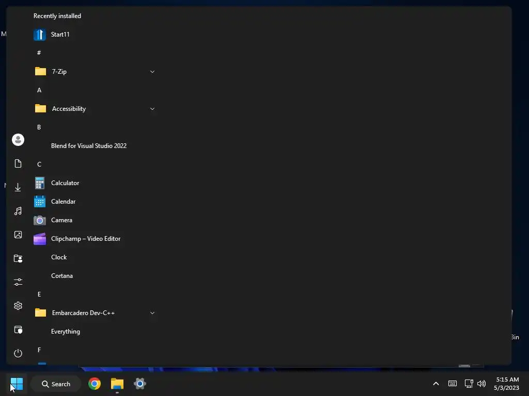Expand the 7-Zip folder chevron

tap(152, 72)
